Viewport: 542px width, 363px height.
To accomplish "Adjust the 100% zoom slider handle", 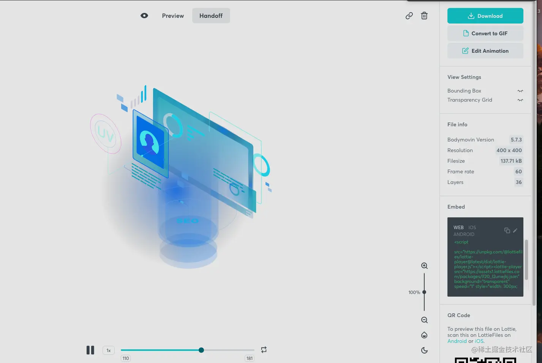I will click(424, 292).
